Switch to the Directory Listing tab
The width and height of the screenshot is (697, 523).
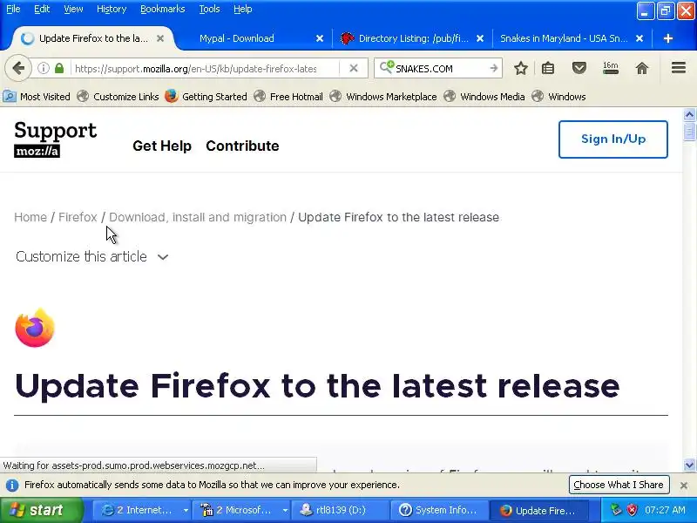[413, 38]
